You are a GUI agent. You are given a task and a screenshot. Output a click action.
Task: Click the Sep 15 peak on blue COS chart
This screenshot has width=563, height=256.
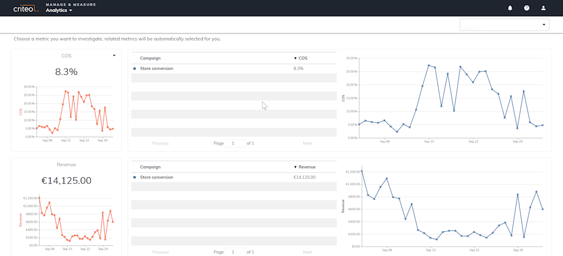pyautogui.click(x=429, y=65)
